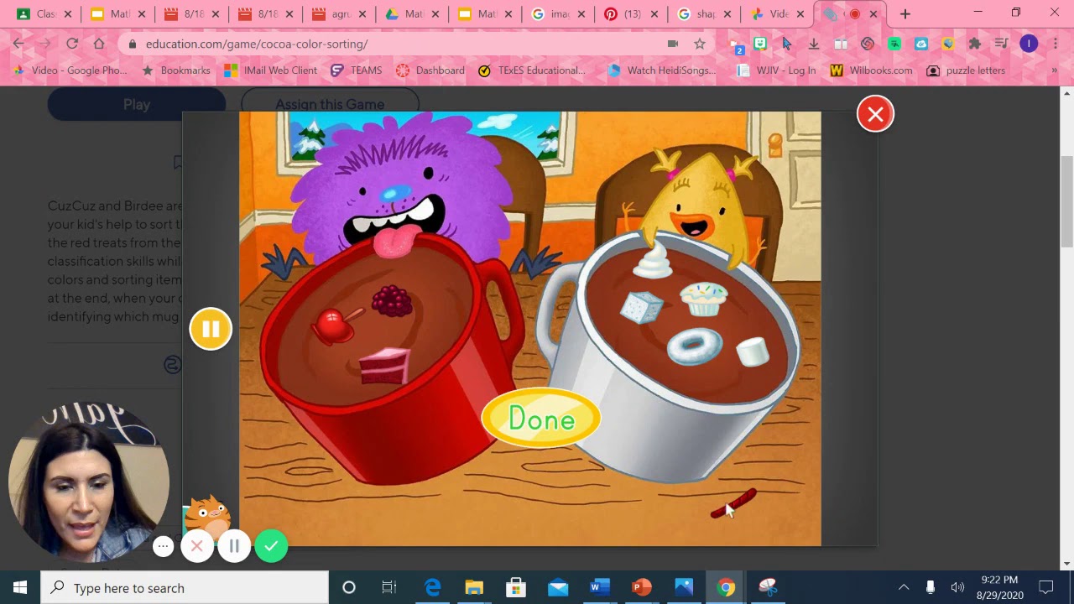Open IMail Web Client bookmark
Image resolution: width=1074 pixels, height=604 pixels.
(x=270, y=70)
